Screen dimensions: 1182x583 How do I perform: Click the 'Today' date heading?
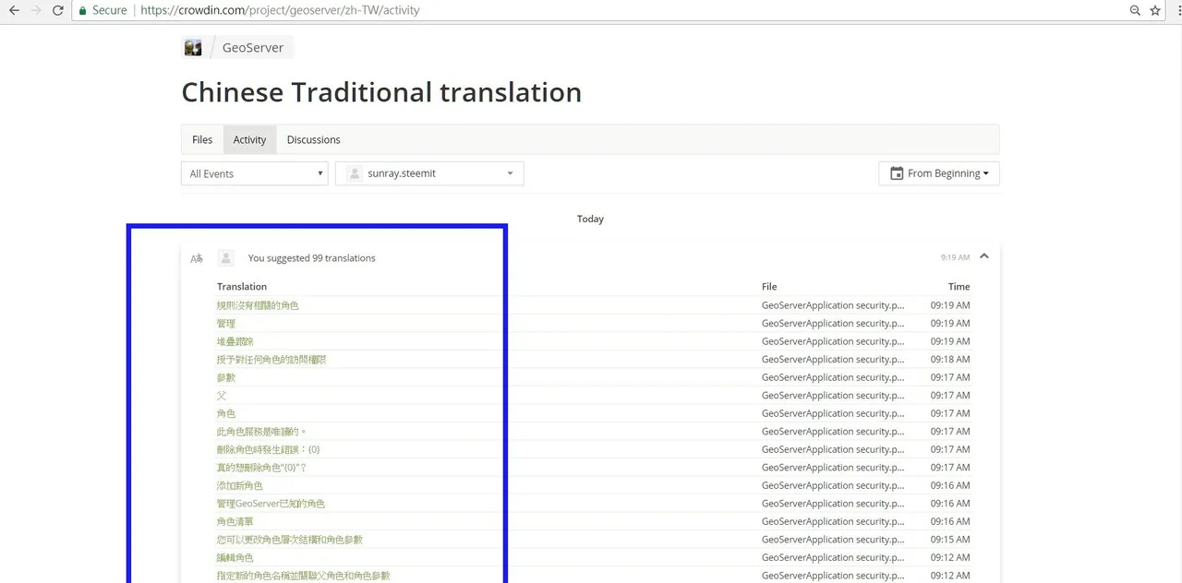(590, 219)
